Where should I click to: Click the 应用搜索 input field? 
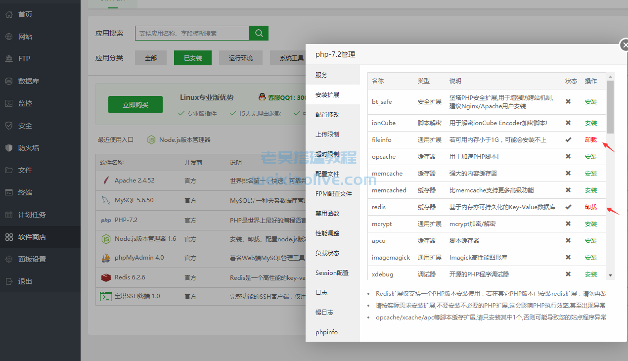click(192, 33)
